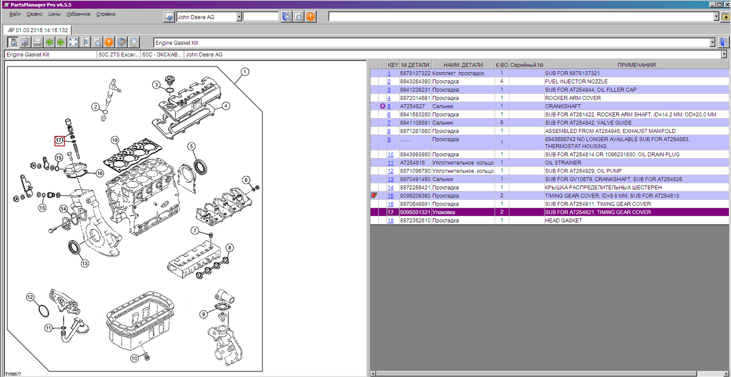Click the light bulb icon in the toolbar
This screenshot has width=731, height=377.
click(133, 42)
